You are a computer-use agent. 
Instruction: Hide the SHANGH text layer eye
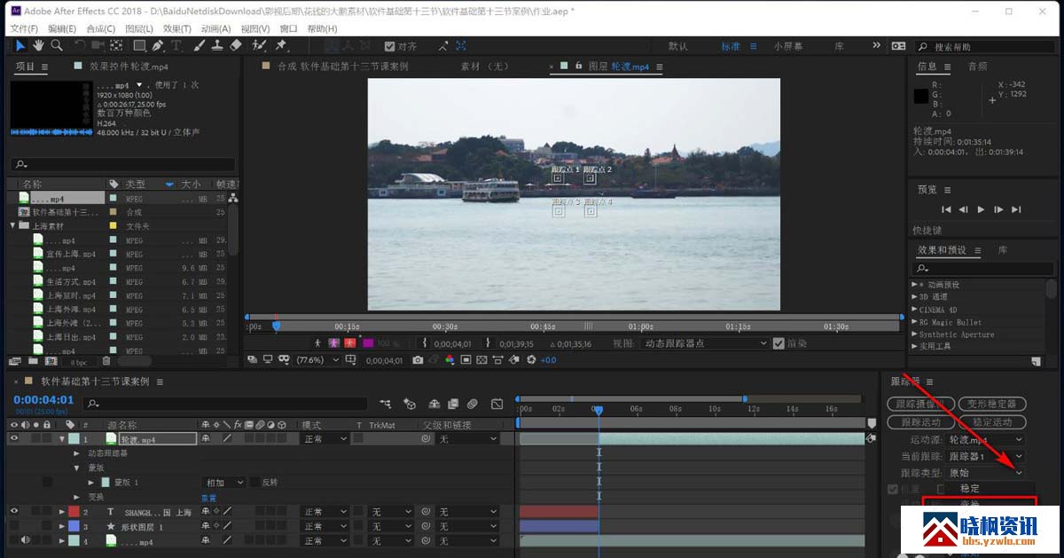14,512
